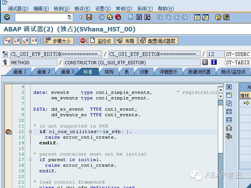Image resolution: width=251 pixels, height=188 pixels.
Task: Collapse the if block at line 12
Action: pos(31,132)
